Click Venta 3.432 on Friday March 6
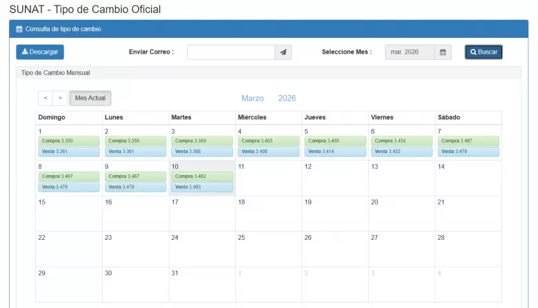538x308 pixels. click(401, 152)
